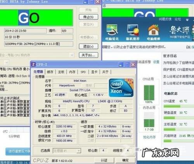Open 装机推荐 monitor-with-medal icon in Lu Dashi
Viewport: 194px width, 164px height.
click(133, 32)
